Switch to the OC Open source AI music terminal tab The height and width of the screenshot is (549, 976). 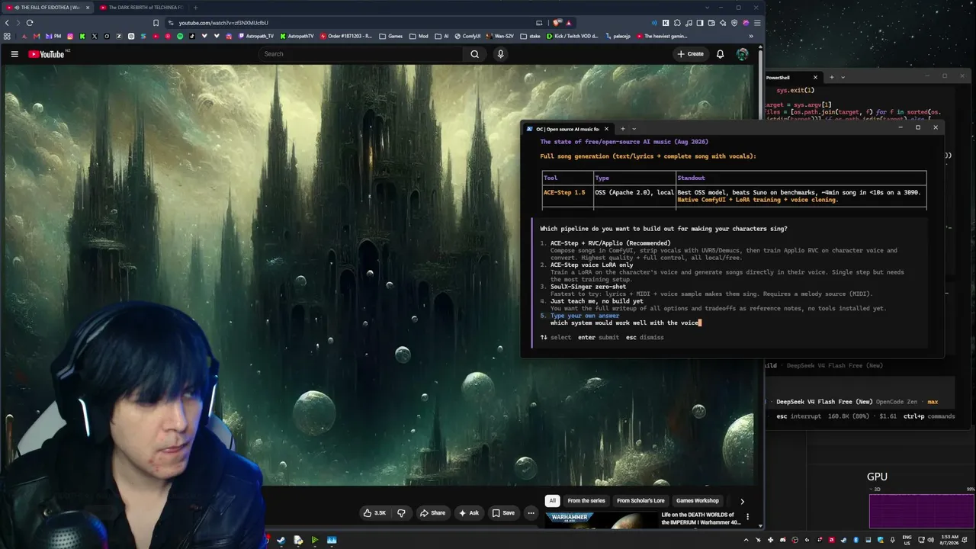coord(567,129)
